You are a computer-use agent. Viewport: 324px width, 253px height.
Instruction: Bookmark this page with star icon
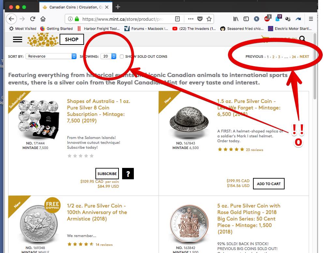click(x=209, y=19)
